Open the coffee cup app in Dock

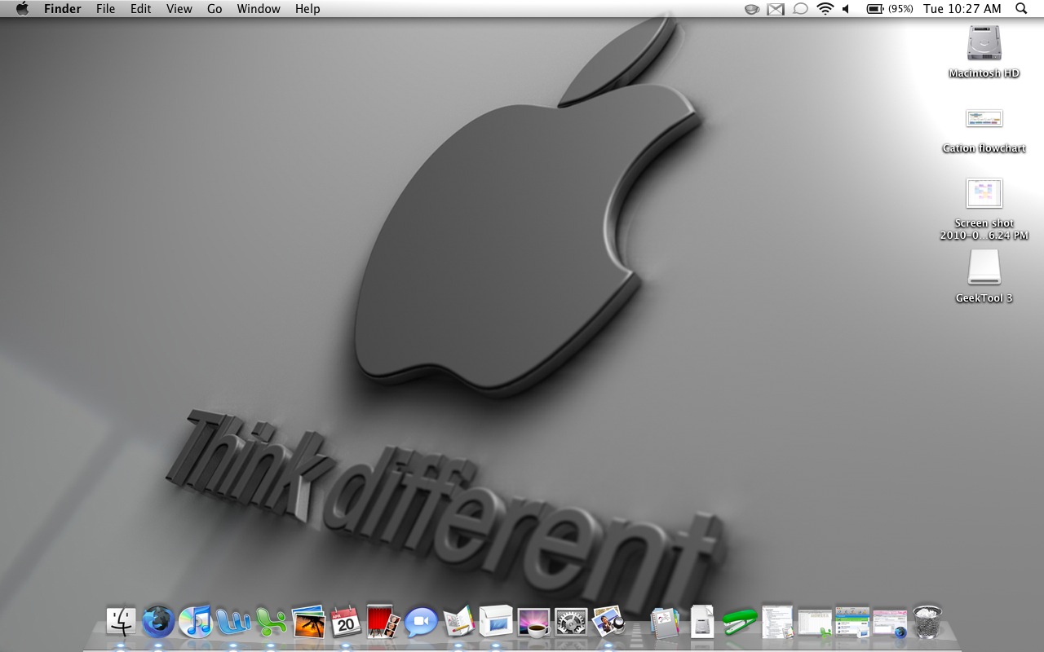[x=533, y=623]
